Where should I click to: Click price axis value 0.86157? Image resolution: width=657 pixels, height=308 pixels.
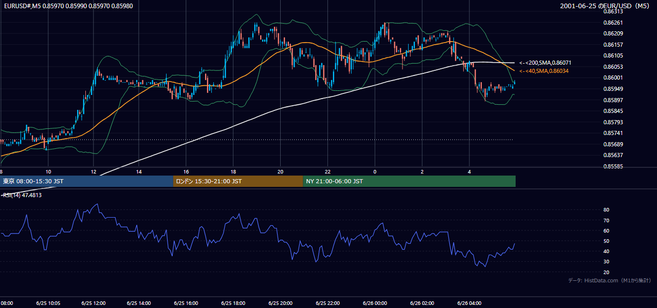point(613,45)
